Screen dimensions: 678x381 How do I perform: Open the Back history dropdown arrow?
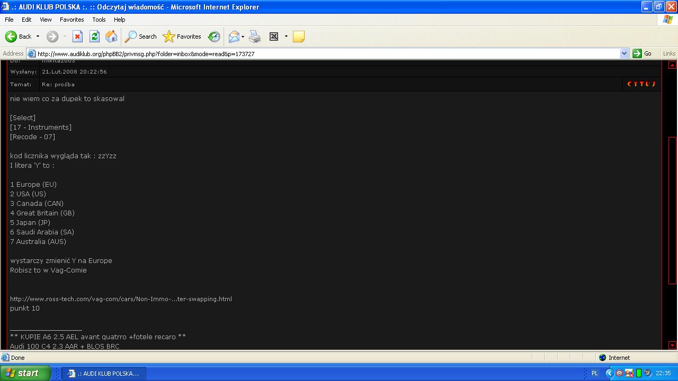38,37
